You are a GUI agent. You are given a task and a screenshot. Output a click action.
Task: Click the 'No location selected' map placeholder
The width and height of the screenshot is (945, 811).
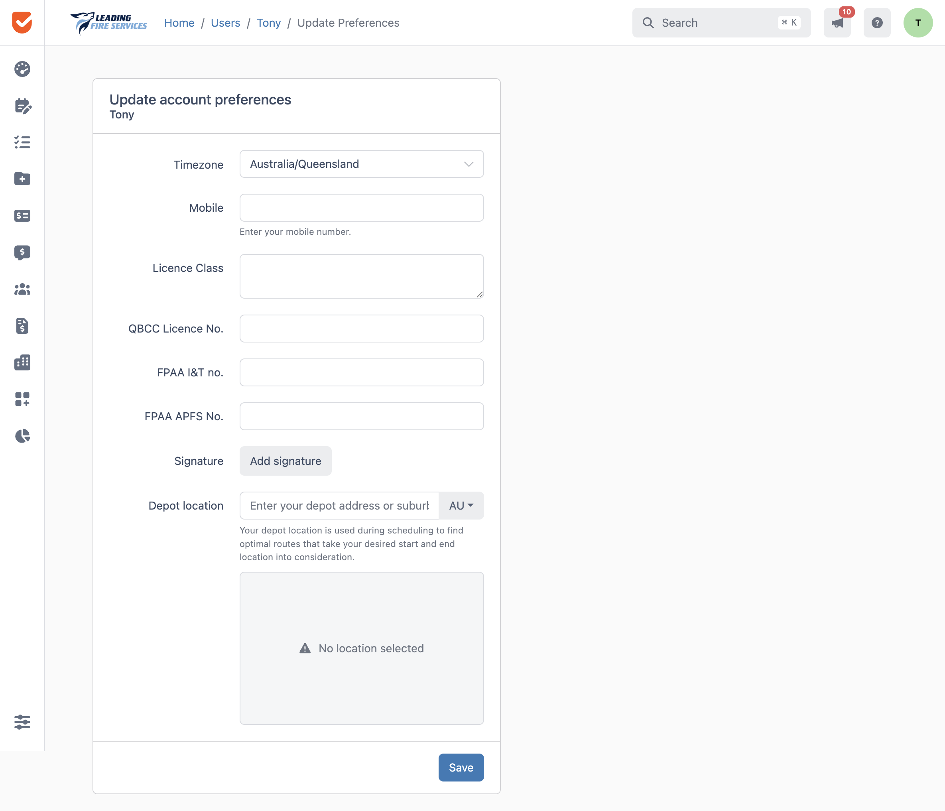pyautogui.click(x=361, y=649)
